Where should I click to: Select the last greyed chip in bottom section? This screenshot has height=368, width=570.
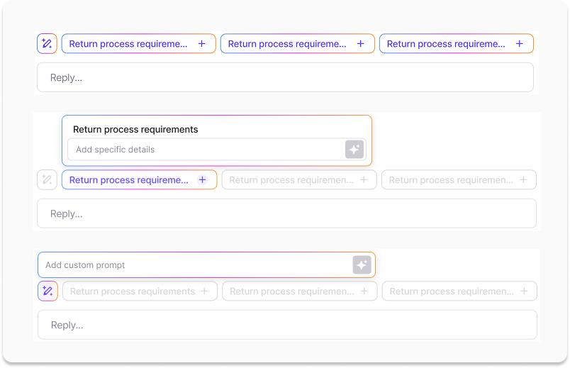coord(451,291)
